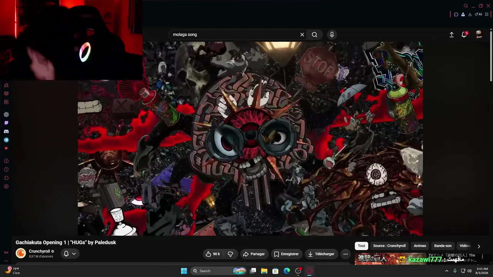The image size is (493, 277).
Task: Dislike the Gachiakuta video
Action: (x=230, y=254)
